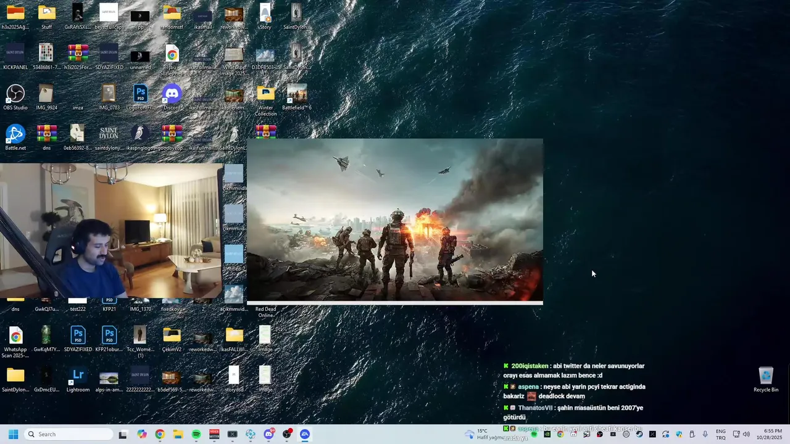The height and width of the screenshot is (444, 790).
Task: Select the imza image file
Action: (x=78, y=97)
